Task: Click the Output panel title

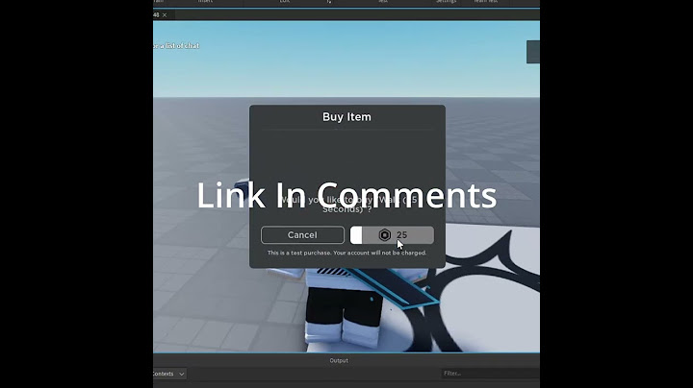Action: pos(339,361)
